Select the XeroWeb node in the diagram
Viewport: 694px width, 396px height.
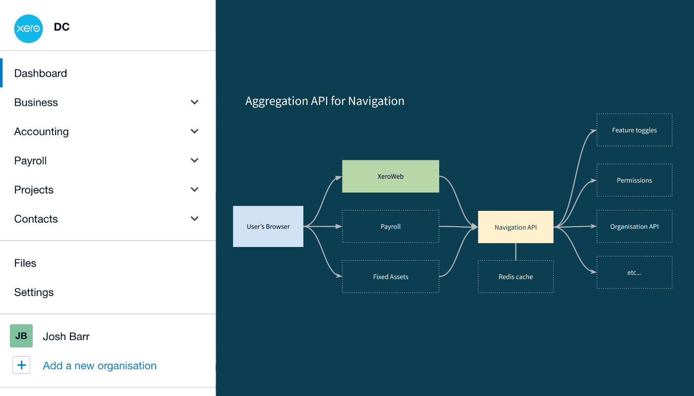(390, 176)
